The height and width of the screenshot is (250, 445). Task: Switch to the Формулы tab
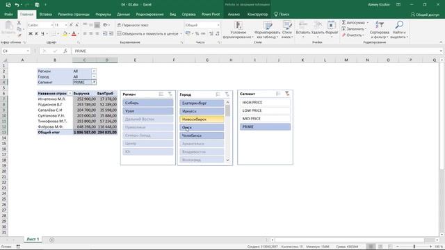pyautogui.click(x=103, y=14)
